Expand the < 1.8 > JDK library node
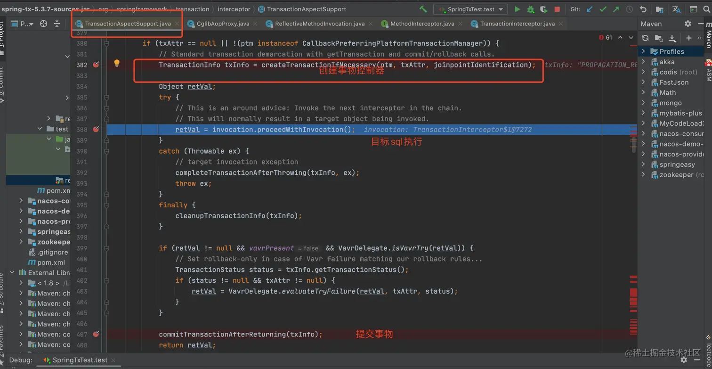Viewport: 712px width, 369px height. coord(21,283)
